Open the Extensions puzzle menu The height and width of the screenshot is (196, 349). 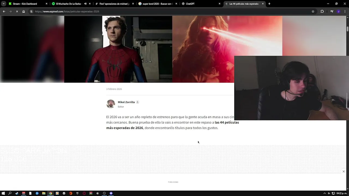(x=322, y=11)
